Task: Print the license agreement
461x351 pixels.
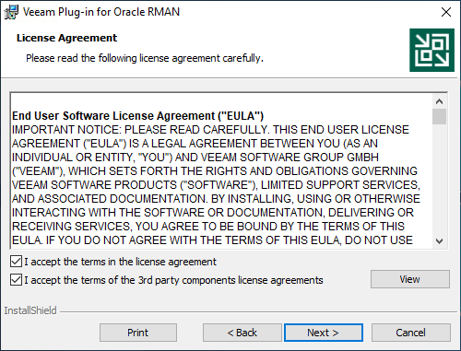Action: point(138,333)
